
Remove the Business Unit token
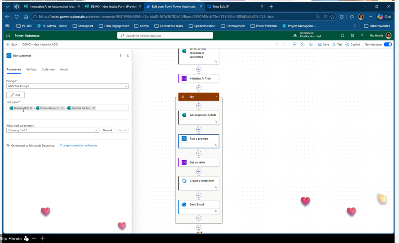coord(31,108)
